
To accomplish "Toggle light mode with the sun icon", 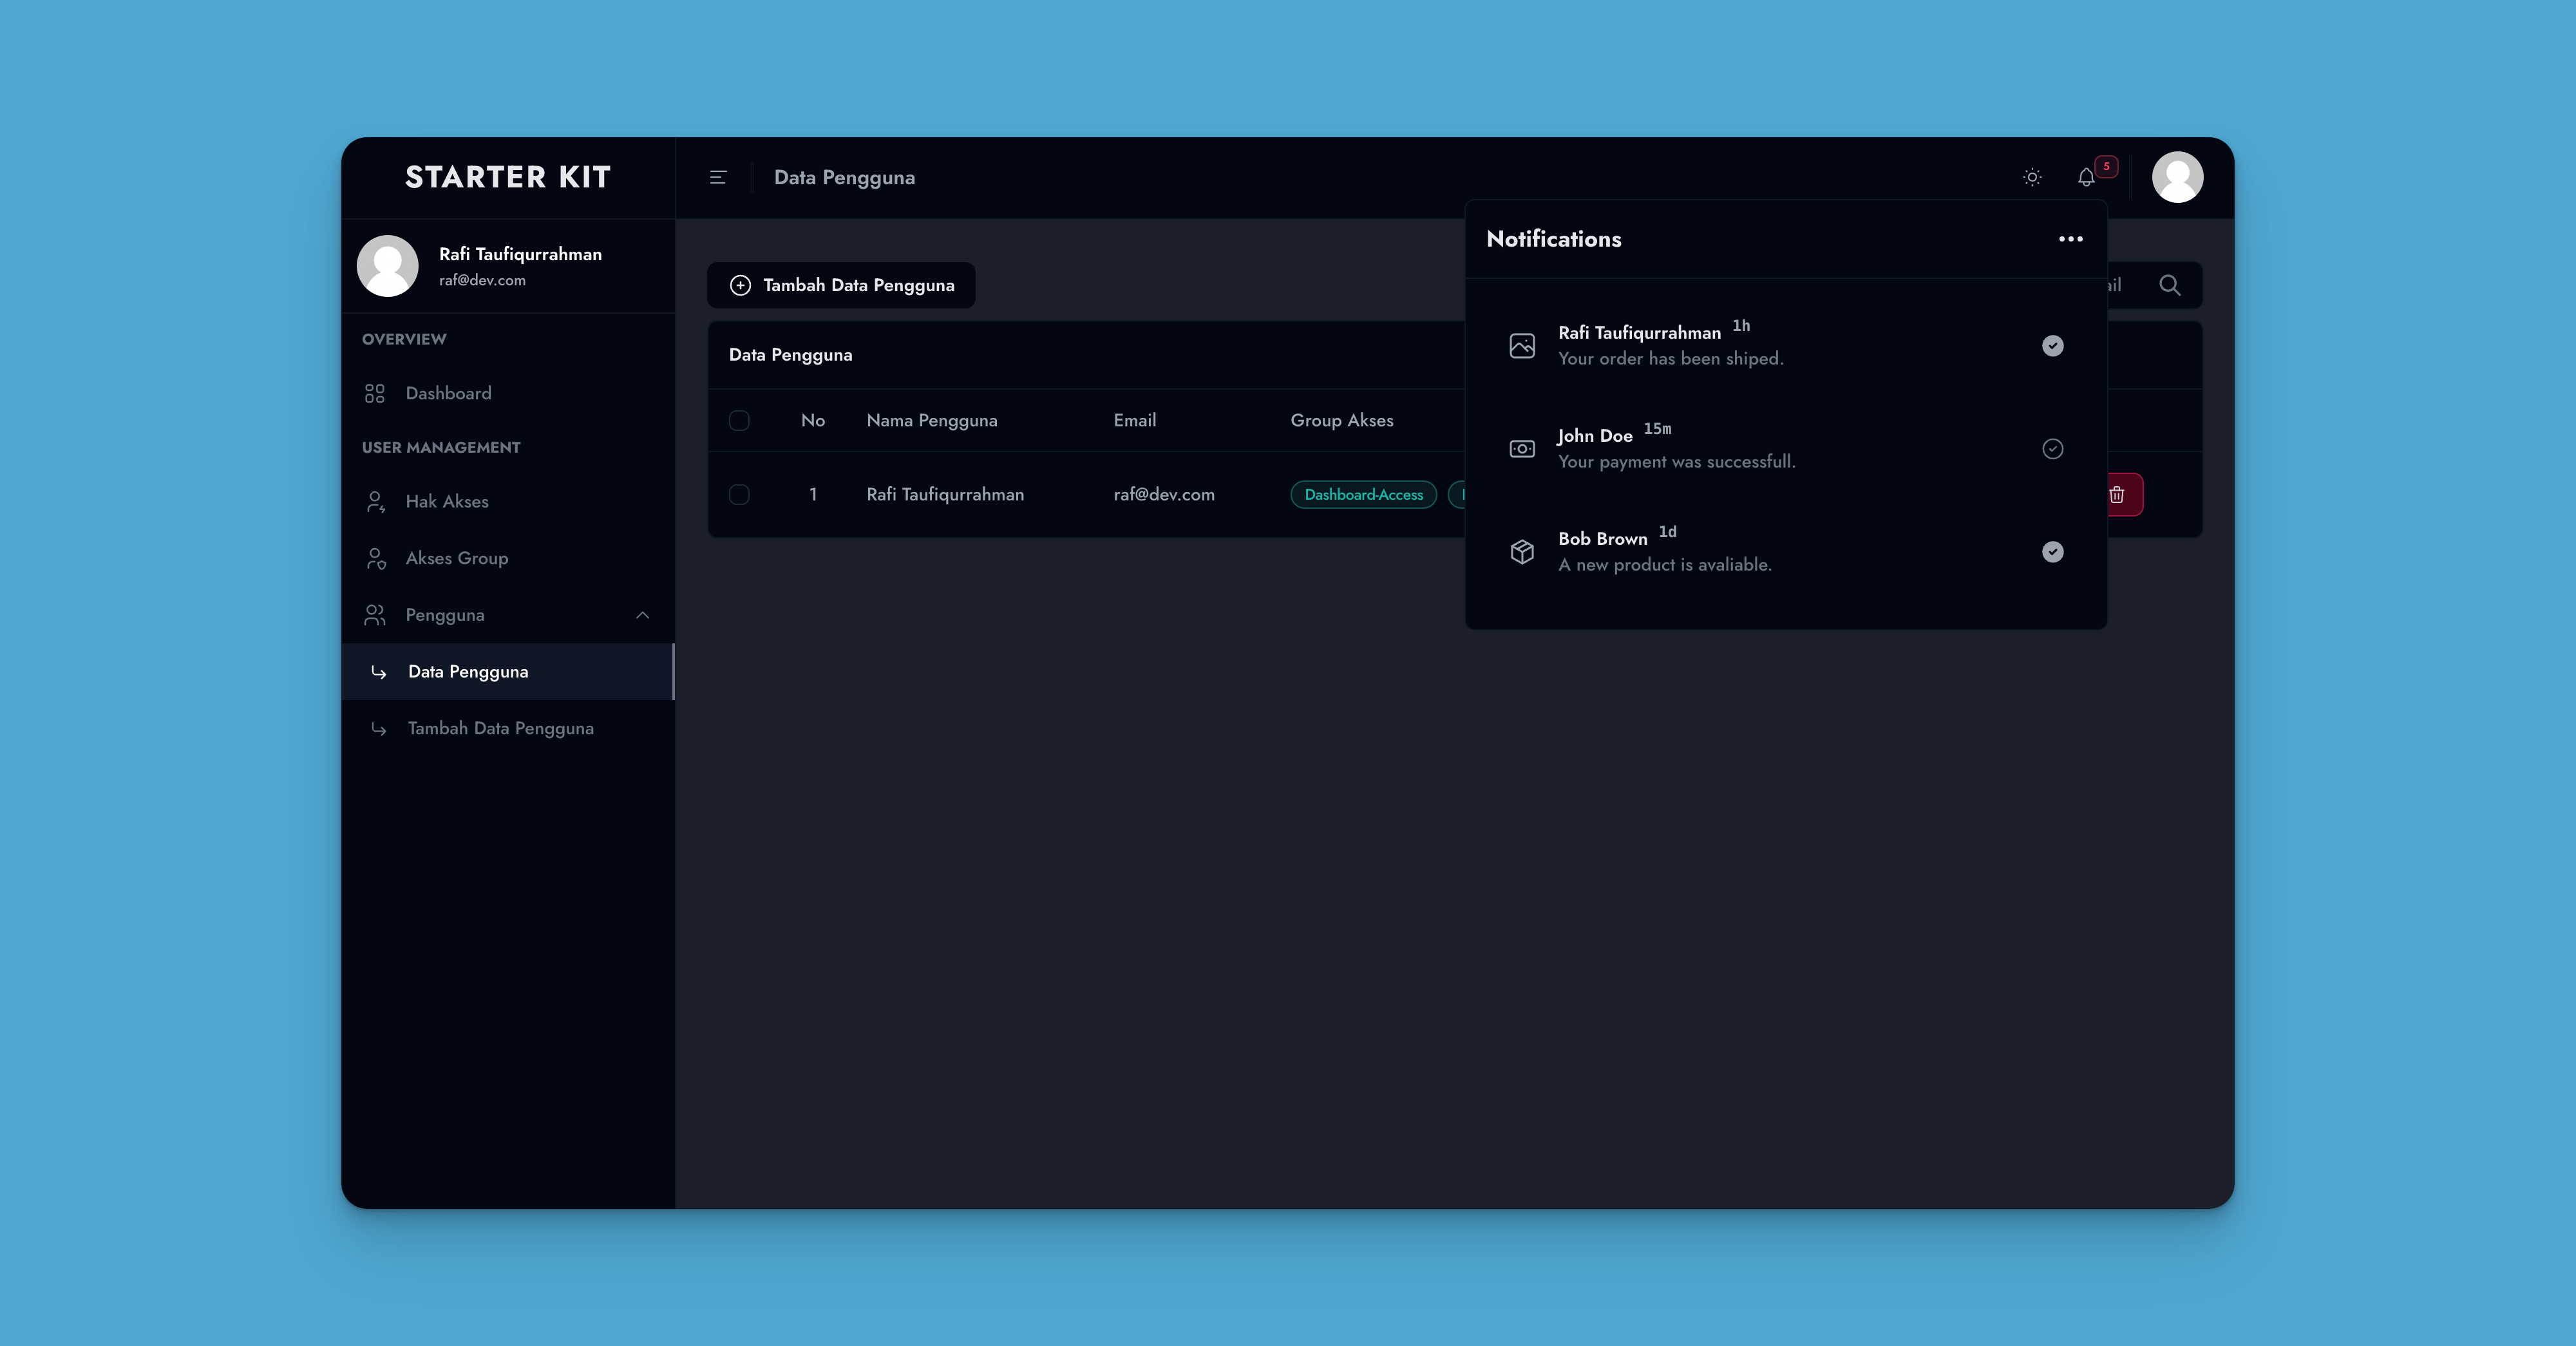I will pyautogui.click(x=2031, y=177).
